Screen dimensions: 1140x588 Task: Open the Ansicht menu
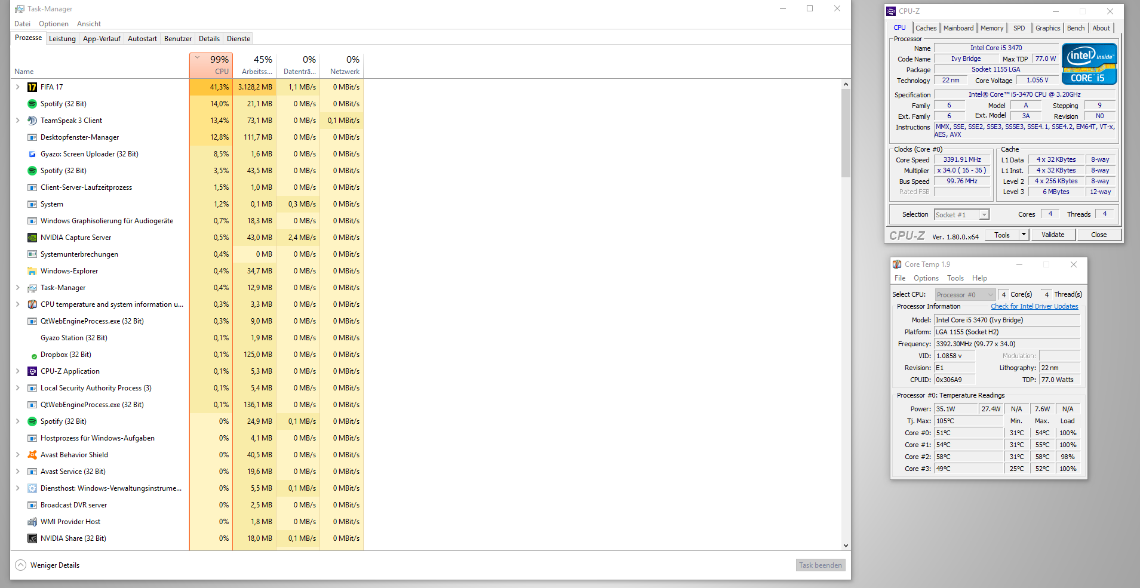point(89,24)
